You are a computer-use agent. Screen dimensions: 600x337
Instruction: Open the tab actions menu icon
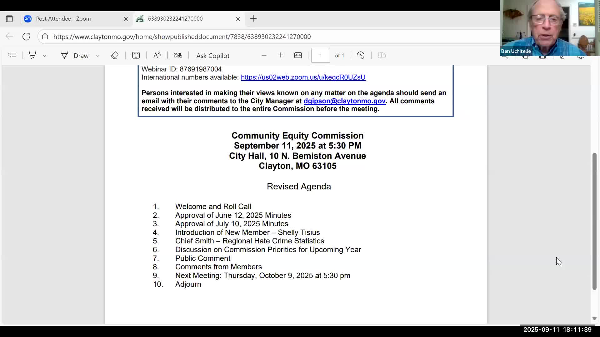click(9, 19)
